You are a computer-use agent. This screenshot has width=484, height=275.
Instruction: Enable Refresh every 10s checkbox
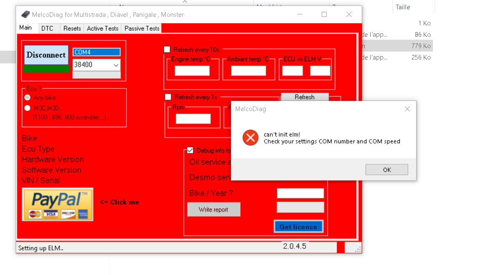click(167, 49)
